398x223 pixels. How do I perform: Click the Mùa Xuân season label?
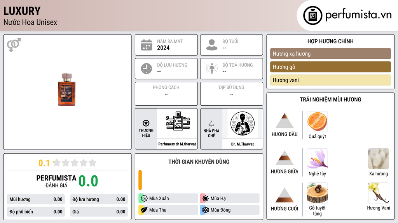click(x=159, y=199)
